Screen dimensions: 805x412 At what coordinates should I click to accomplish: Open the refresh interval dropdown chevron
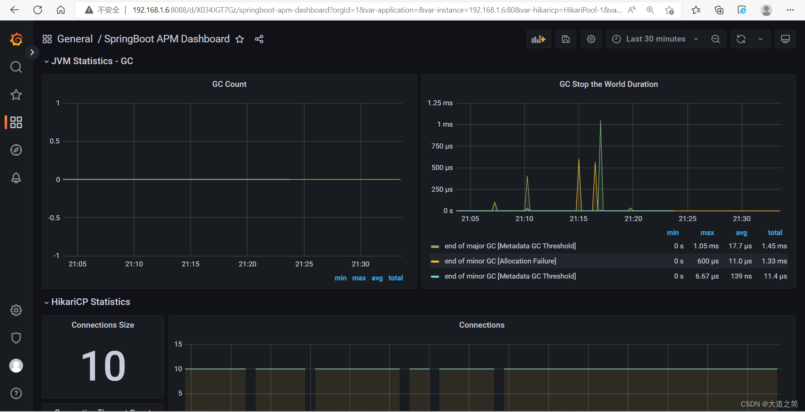coord(761,39)
